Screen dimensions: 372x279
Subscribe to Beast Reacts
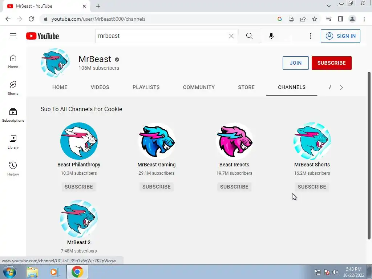coord(234,187)
